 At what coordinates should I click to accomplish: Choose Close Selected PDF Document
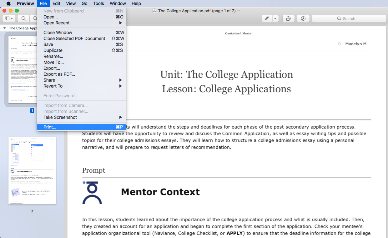[81, 38]
